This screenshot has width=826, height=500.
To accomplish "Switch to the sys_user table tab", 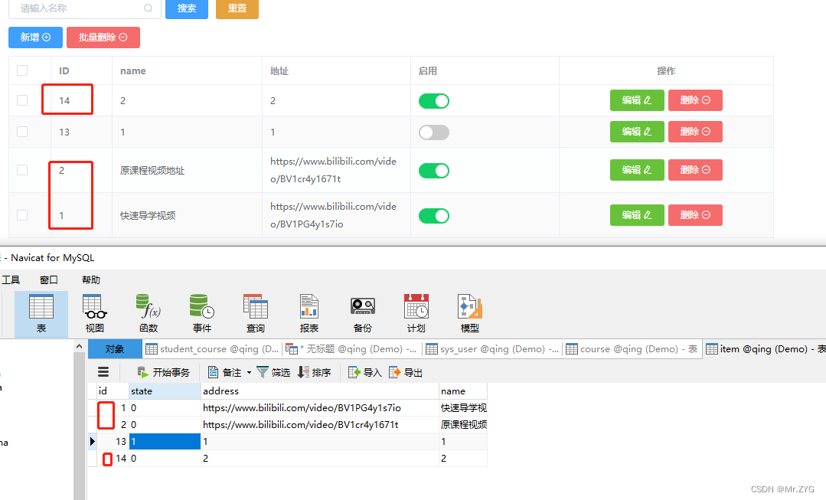I will 492,348.
